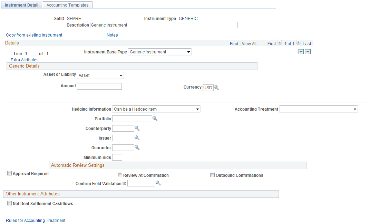
Task: Open the Portfolio lookup magnifier
Action: tap(155, 119)
